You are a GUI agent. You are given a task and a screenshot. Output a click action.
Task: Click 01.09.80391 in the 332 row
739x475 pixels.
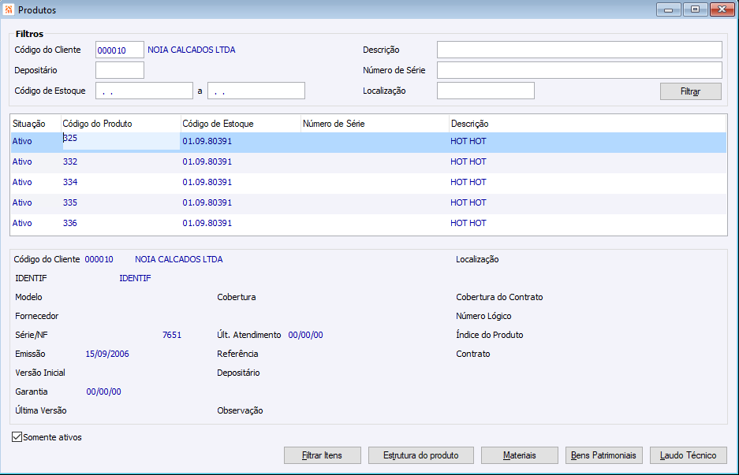pos(207,162)
